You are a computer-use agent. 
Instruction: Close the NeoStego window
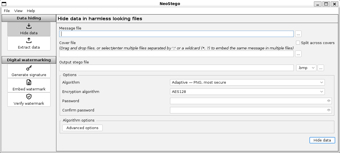[x=334, y=4]
